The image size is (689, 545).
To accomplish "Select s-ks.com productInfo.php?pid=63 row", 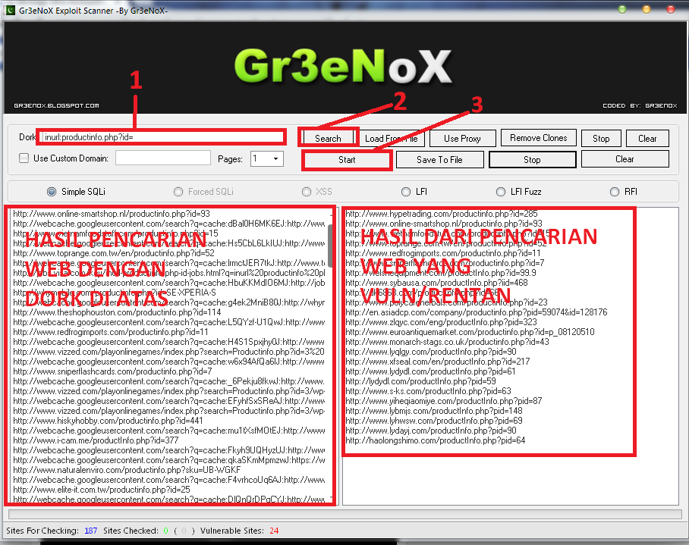I will point(429,391).
